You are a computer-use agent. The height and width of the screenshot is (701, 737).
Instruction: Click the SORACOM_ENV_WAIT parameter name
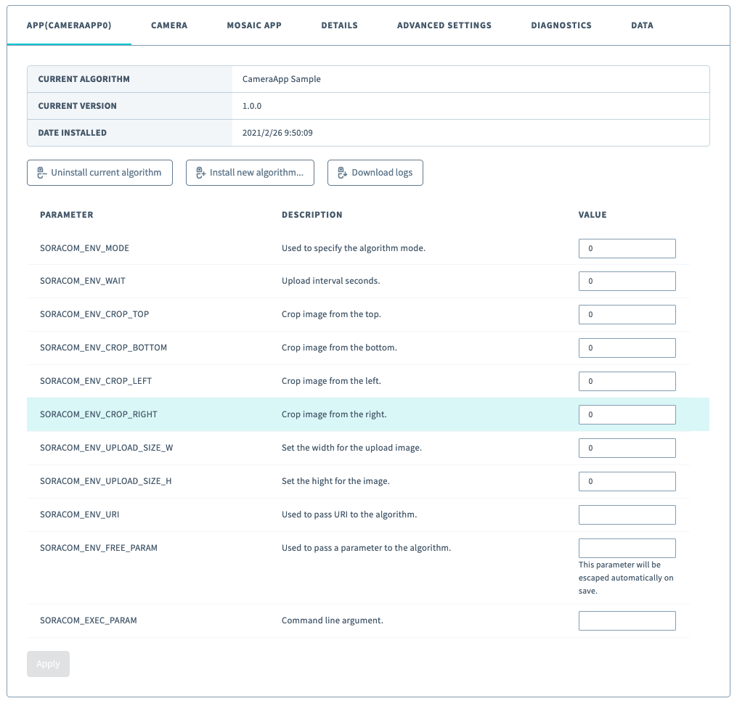(x=83, y=281)
